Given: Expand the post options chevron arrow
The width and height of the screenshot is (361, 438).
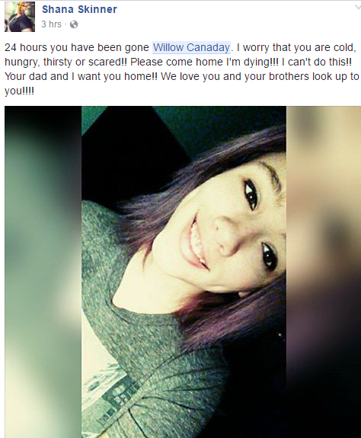Looking at the screenshot, I should pyautogui.click(x=358, y=8).
